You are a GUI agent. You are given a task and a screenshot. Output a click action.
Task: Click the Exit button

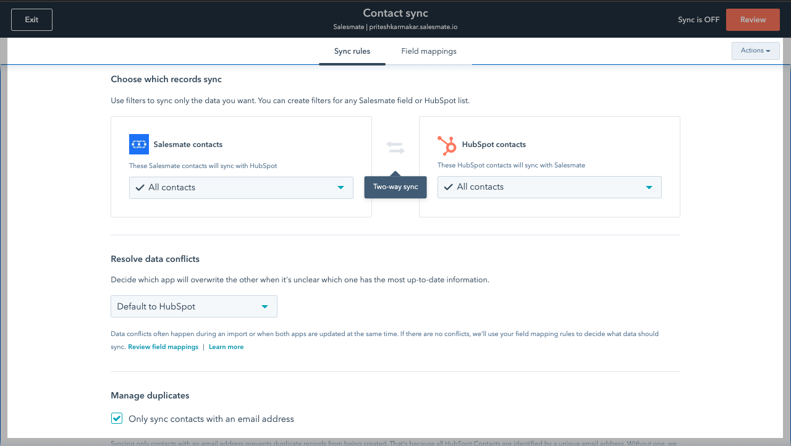tap(32, 20)
